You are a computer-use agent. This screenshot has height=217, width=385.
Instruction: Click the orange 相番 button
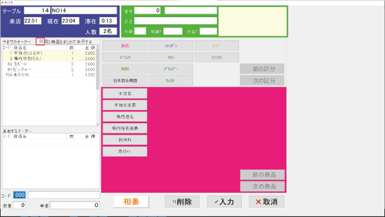[131, 202]
